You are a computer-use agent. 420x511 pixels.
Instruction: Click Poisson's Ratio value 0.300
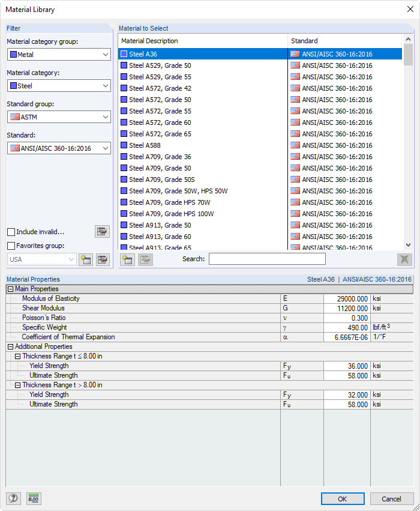coord(347,318)
